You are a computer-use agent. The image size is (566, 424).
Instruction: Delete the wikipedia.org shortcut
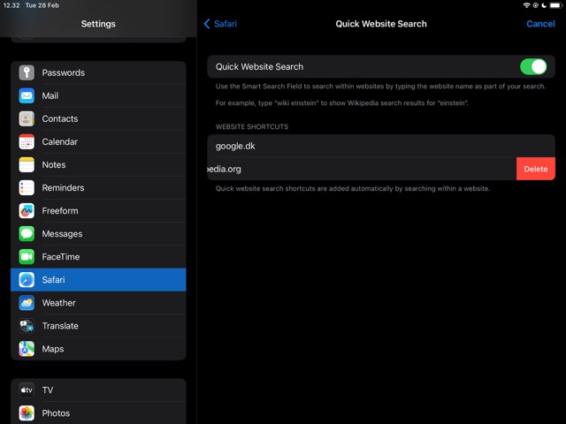(x=535, y=169)
